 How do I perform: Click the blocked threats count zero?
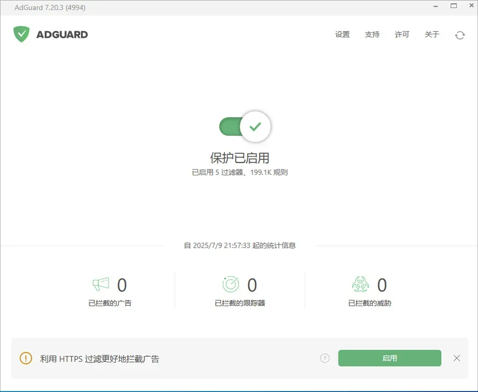pyautogui.click(x=382, y=285)
